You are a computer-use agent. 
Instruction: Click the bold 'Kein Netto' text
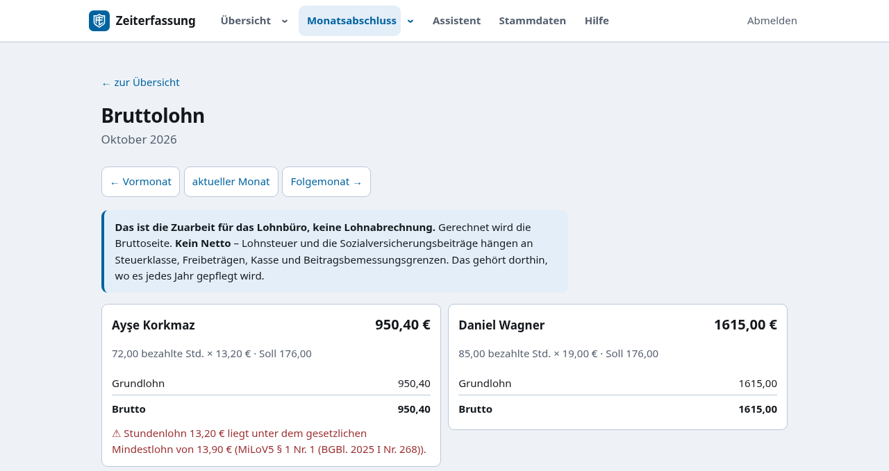[203, 243]
